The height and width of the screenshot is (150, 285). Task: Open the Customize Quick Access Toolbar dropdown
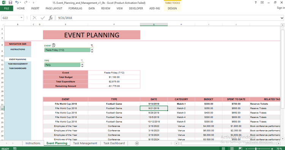tap(33, 3)
